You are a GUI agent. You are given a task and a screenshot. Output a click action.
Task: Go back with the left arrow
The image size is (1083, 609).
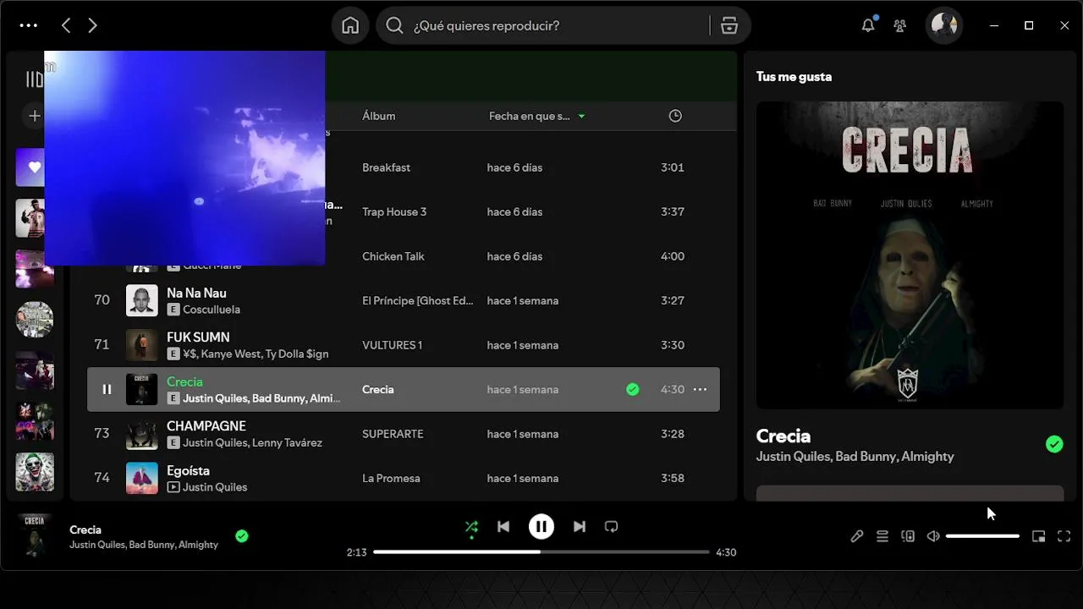point(66,25)
